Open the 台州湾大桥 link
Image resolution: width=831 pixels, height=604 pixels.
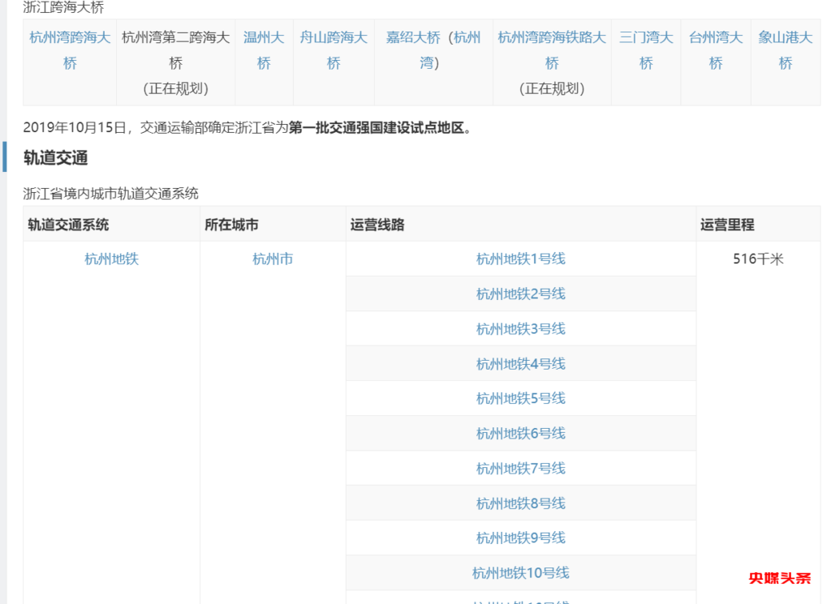[x=716, y=38]
